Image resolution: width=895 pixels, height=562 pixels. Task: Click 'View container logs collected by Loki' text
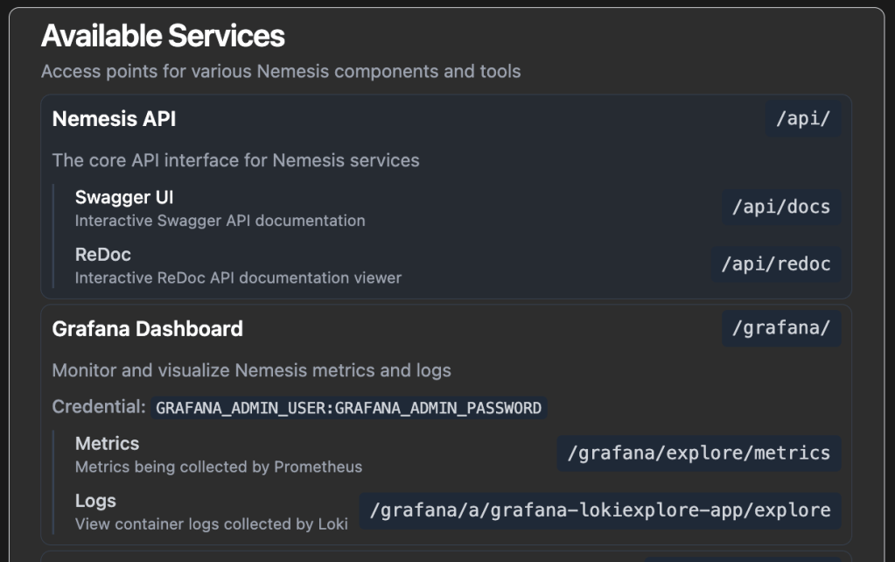[211, 524]
